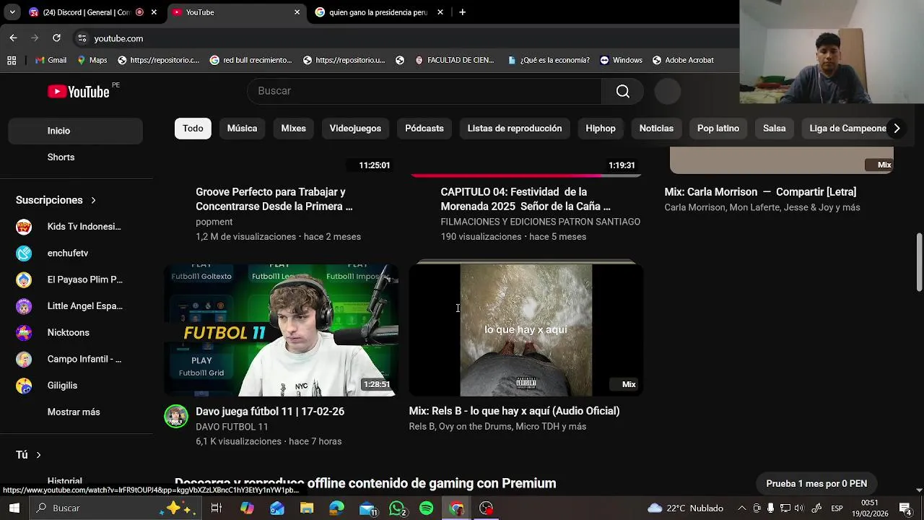The image size is (924, 520).
Task: Open El Payaso Plim Plim channel avatar
Action: [x=24, y=279]
